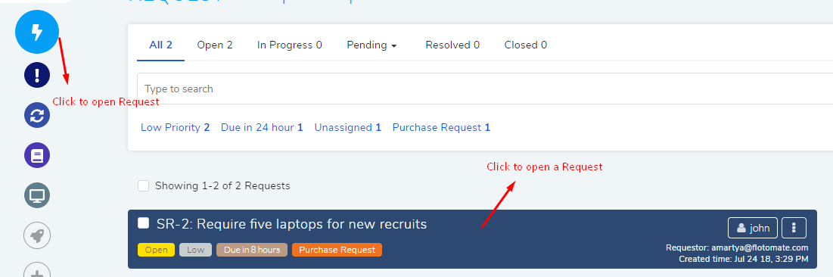Viewport: 833px width, 277px height.
Task: Open the john assignee selector
Action: tap(753, 228)
